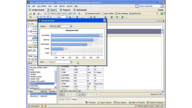Select the NUMBERTABLE table
Screen dimensions: 192x108
click(35, 72)
